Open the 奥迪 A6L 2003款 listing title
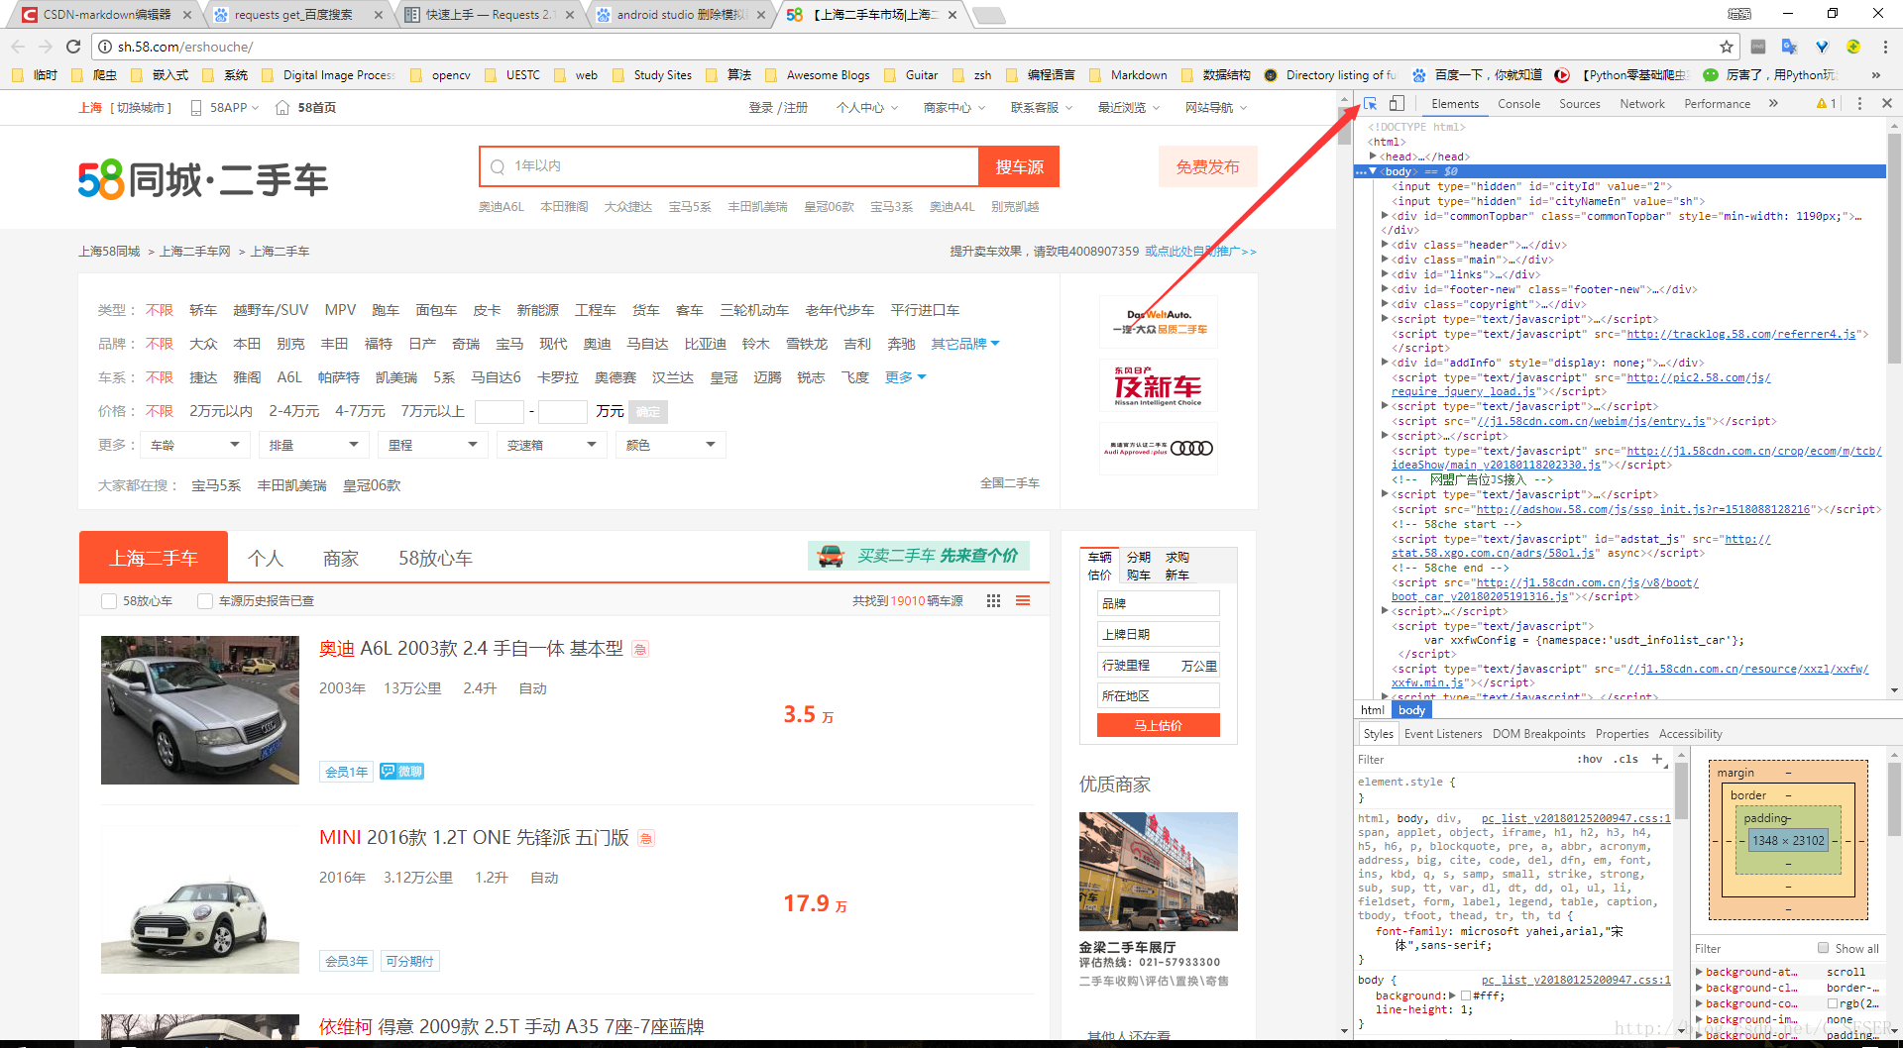Image resolution: width=1903 pixels, height=1048 pixels. pos(471,649)
